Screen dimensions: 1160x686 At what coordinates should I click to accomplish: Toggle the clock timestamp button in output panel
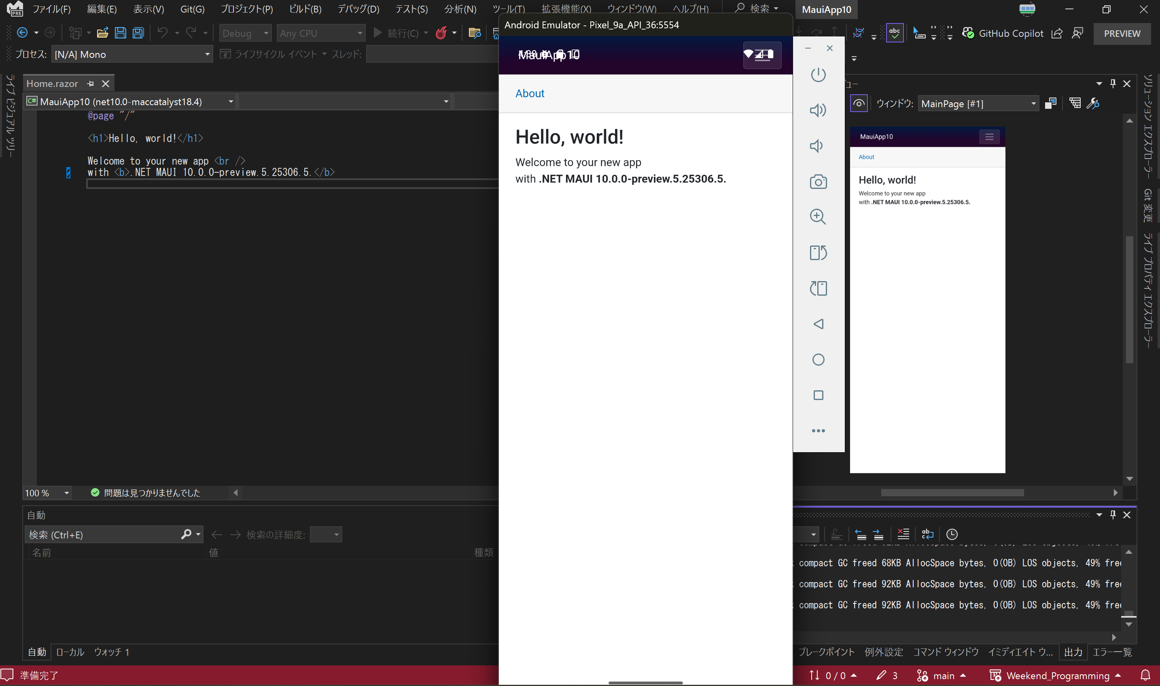coord(952,534)
